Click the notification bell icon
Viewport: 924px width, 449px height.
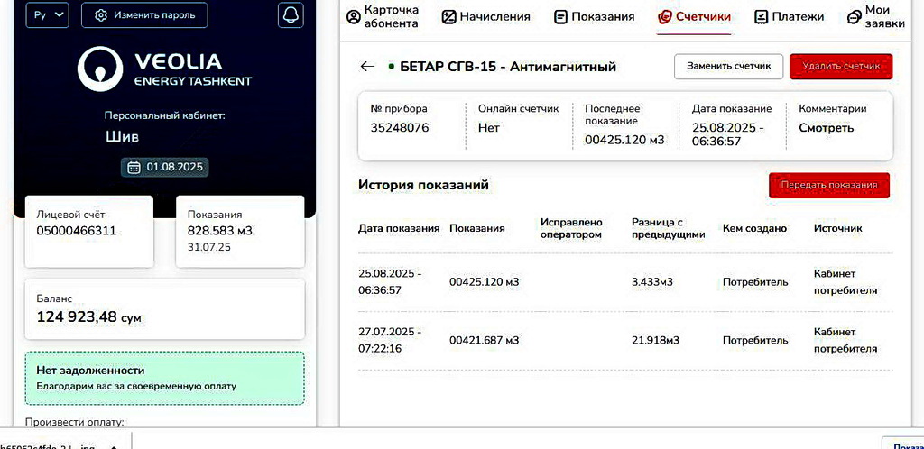click(291, 15)
